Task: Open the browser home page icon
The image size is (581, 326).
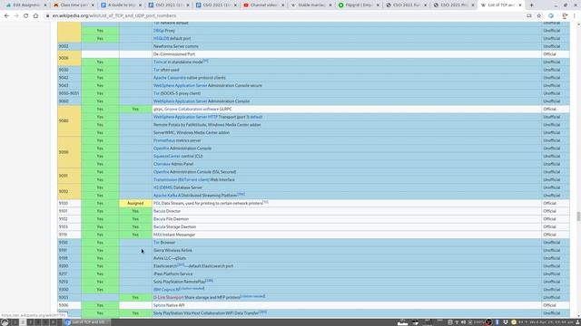Action: (35, 16)
